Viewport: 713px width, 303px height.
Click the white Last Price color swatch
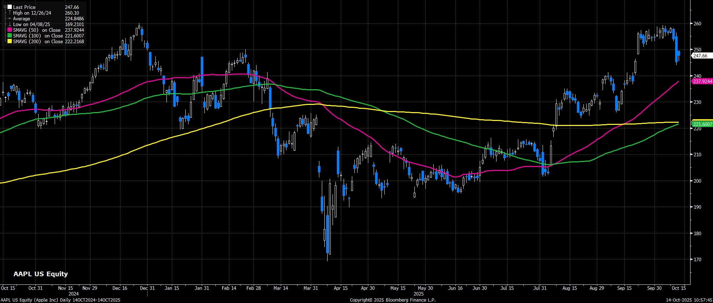click(10, 7)
